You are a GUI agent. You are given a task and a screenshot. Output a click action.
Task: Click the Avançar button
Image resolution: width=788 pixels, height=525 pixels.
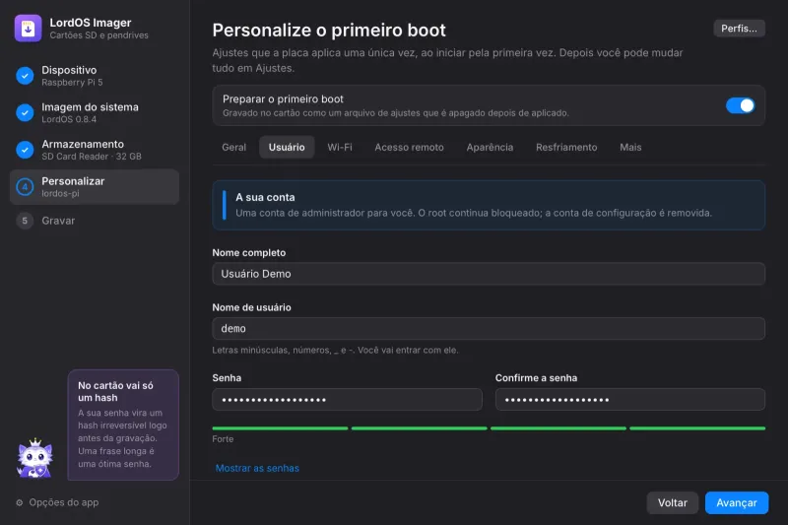click(737, 503)
